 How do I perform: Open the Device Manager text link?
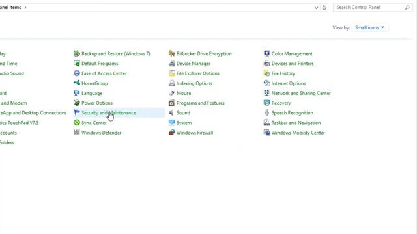[x=194, y=64]
